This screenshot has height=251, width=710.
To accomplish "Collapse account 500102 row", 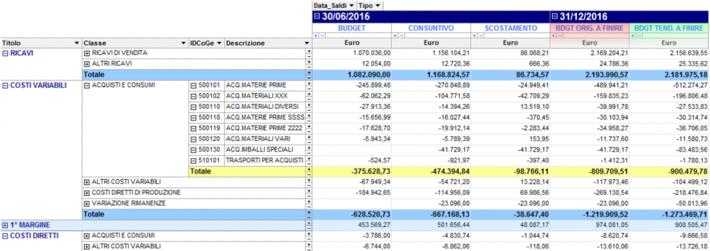I will click(194, 96).
